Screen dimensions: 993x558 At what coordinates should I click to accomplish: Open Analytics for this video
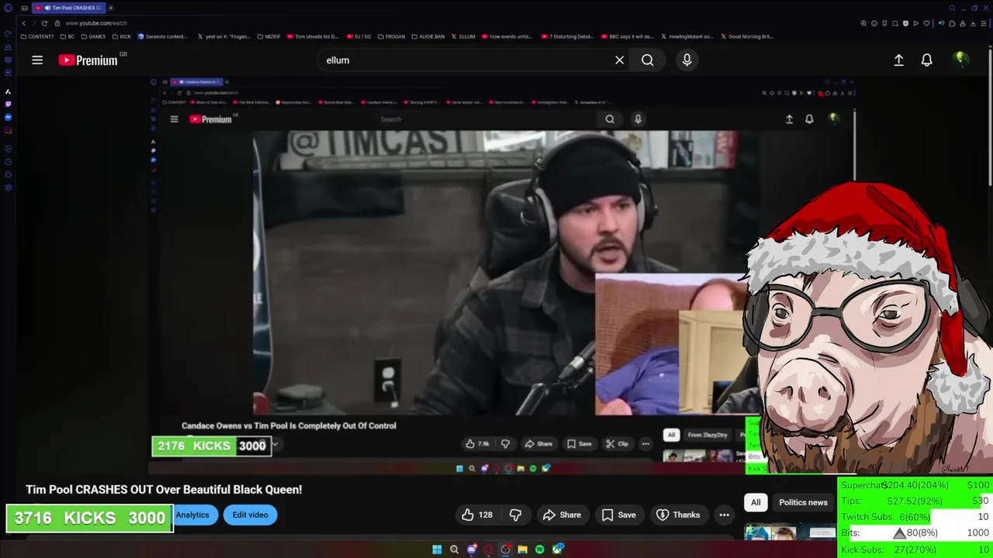click(x=192, y=515)
